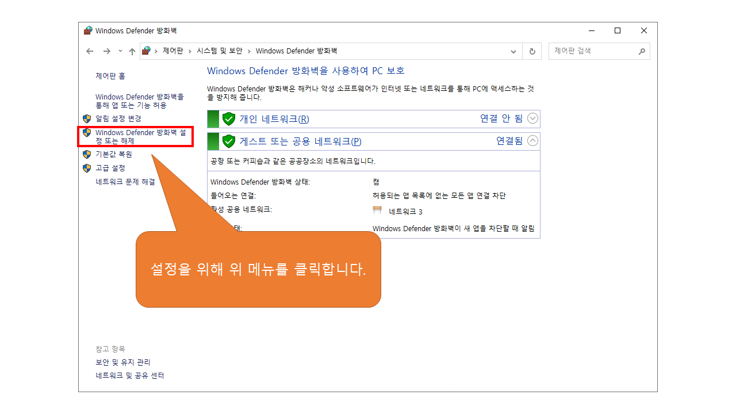The height and width of the screenshot is (414, 736).
Task: Expand the 개인 네트워크 section chevron
Action: 533,118
